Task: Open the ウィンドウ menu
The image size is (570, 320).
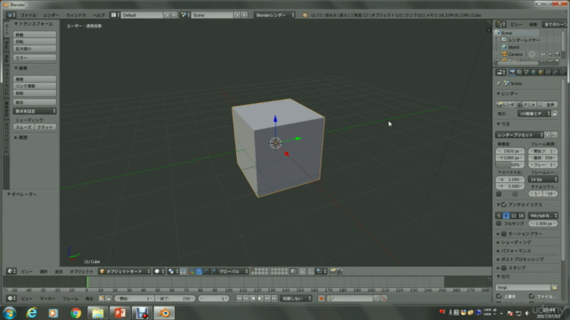Action: coord(76,15)
